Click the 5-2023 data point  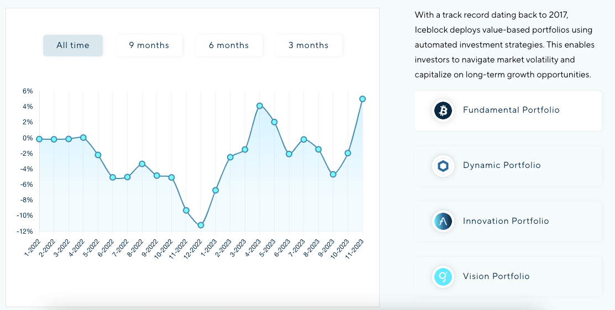tap(274, 122)
